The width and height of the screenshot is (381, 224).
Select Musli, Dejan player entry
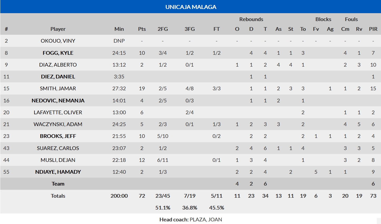click(x=58, y=160)
